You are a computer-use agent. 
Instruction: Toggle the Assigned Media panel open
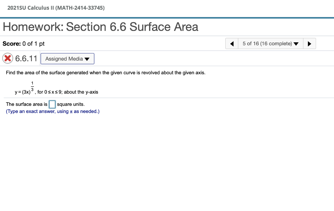tap(67, 59)
